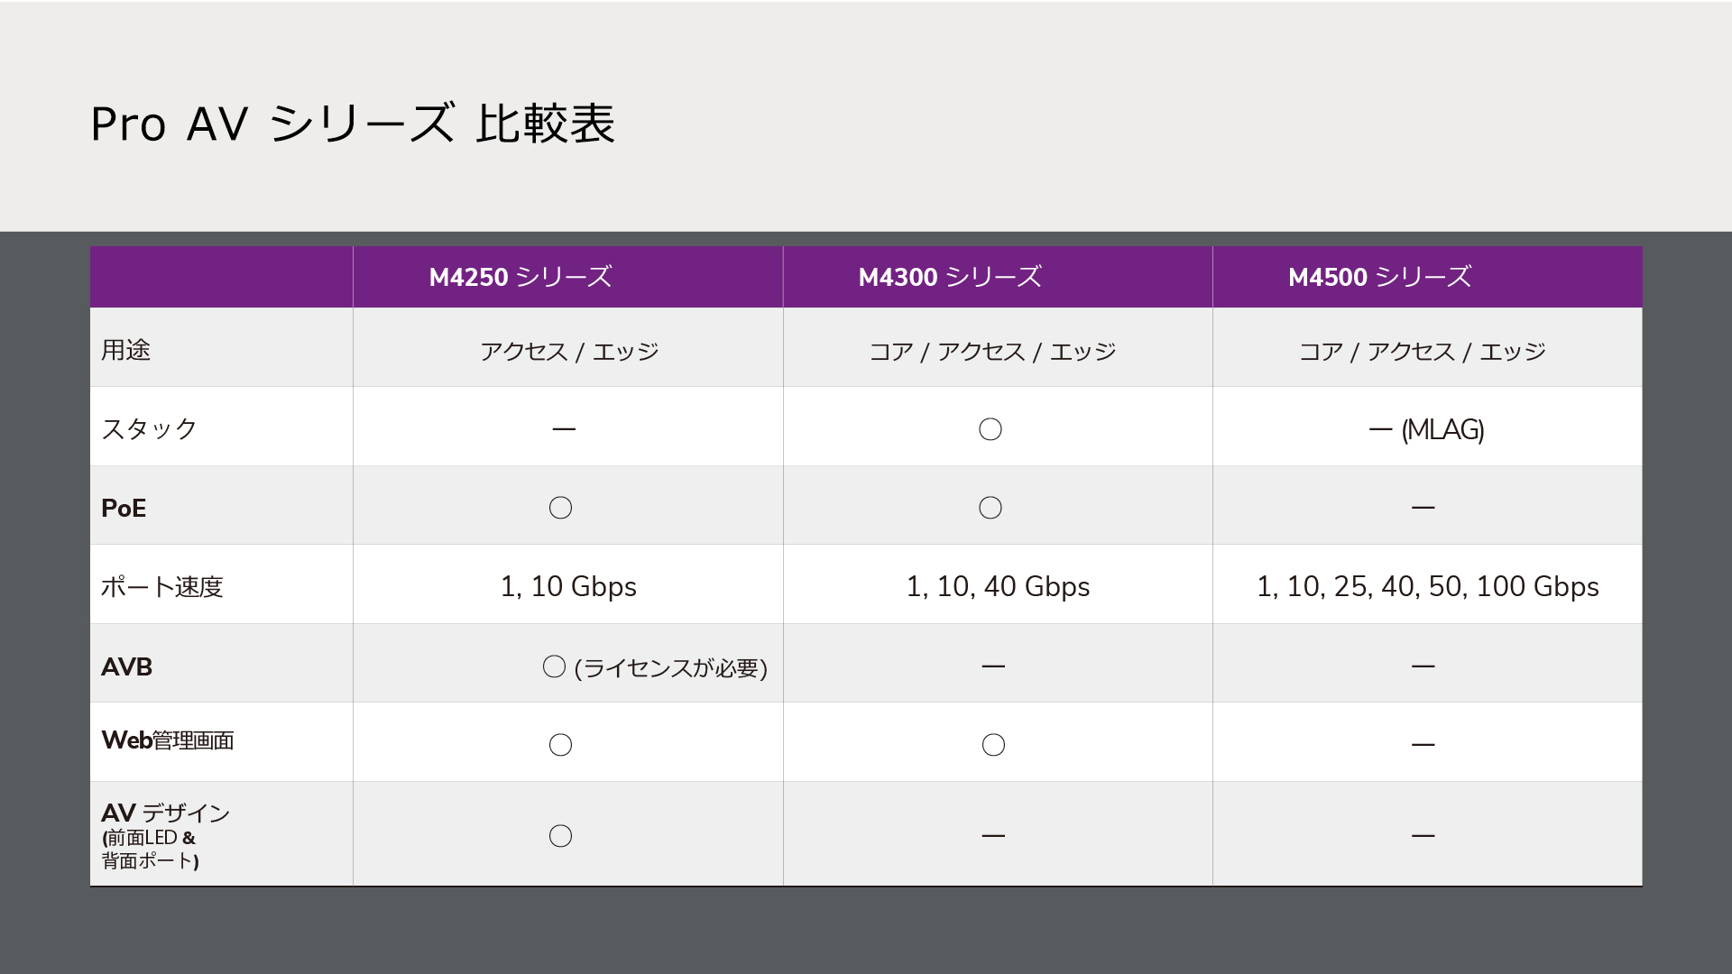The image size is (1732, 974).
Task: Click the 1, 10 Gbps cell
Action: (x=568, y=586)
